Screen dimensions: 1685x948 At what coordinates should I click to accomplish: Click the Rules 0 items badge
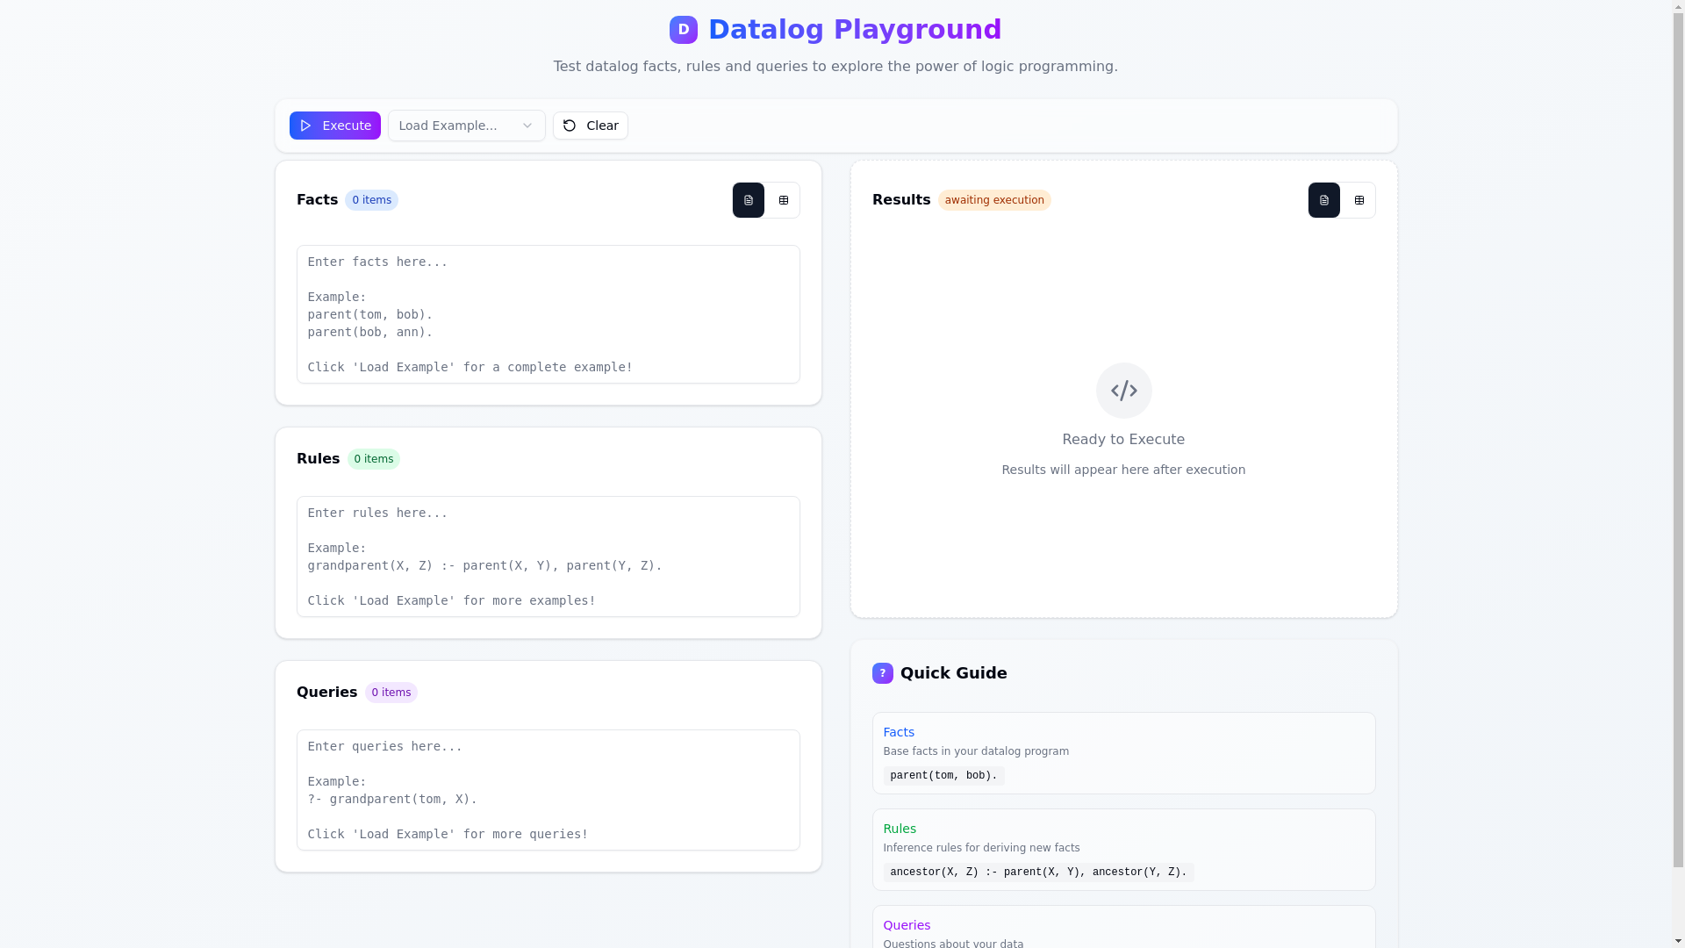click(x=374, y=459)
